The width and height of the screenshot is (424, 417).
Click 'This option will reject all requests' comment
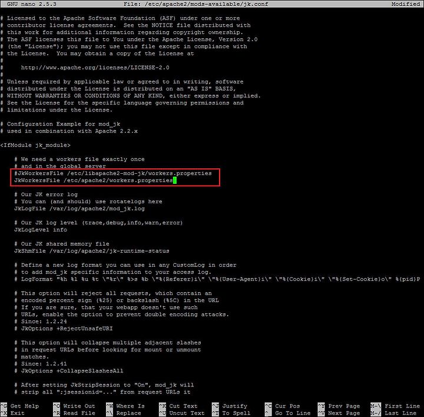[113, 293]
